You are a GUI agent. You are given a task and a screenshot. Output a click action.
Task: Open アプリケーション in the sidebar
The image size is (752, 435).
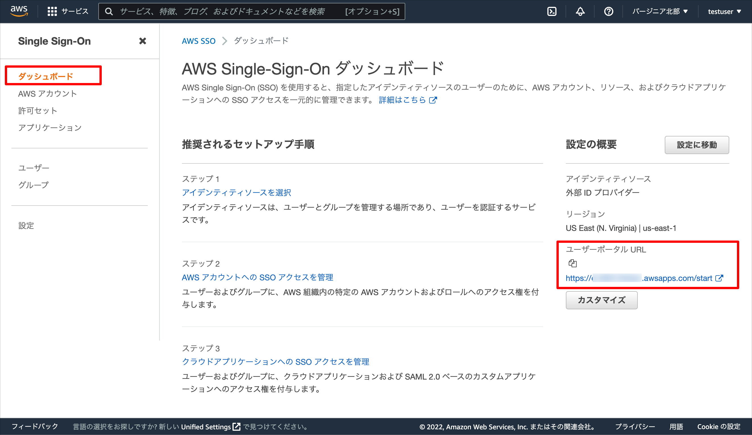[50, 127]
